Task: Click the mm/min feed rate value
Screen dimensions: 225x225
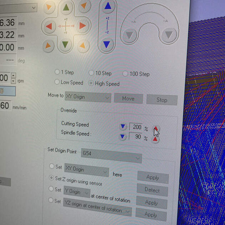Action: pos(5,105)
